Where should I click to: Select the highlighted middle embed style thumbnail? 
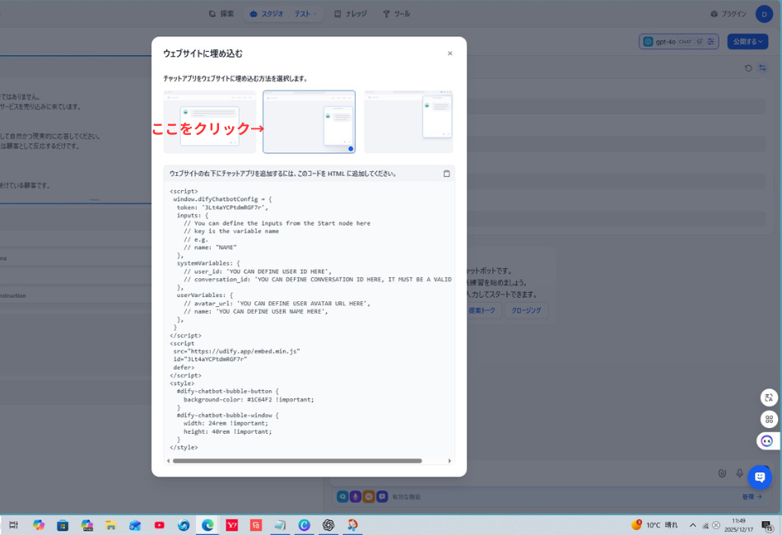(x=309, y=121)
